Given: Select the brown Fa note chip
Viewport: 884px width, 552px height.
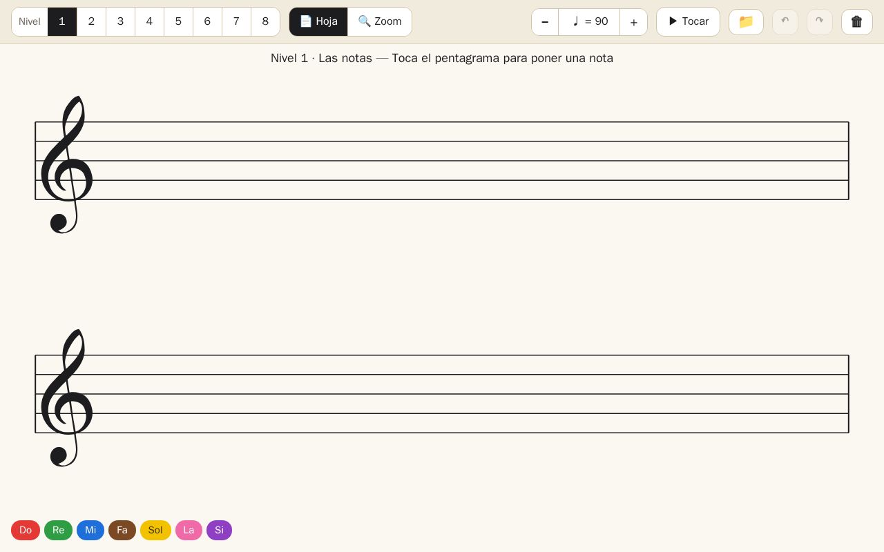Looking at the screenshot, I should coord(122,531).
